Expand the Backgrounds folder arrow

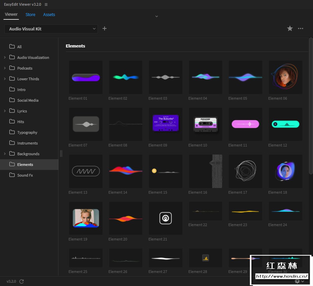click(x=5, y=154)
